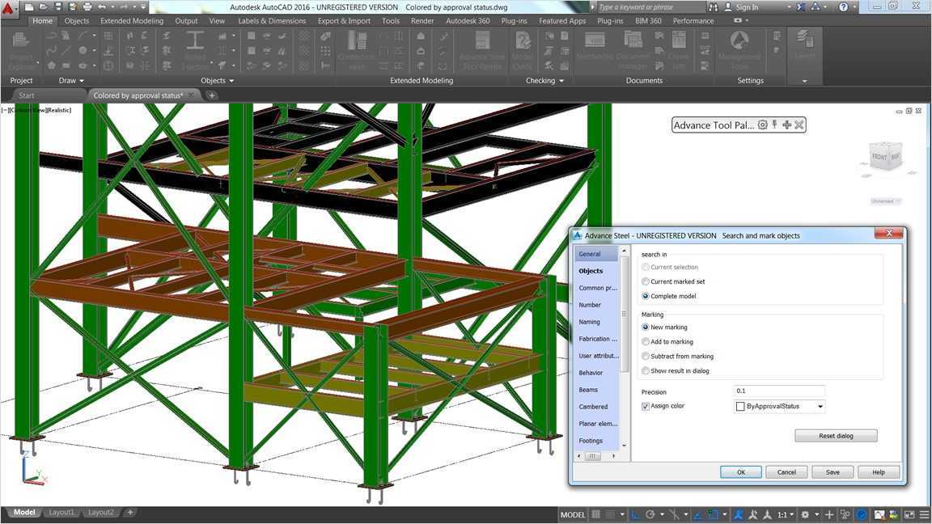Screen dimensions: 932x524
Task: Expand the Layers panel arrow
Action: pos(805,81)
